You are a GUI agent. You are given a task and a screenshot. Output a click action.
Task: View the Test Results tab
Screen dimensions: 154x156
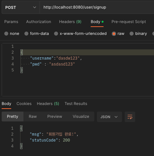click(x=76, y=104)
